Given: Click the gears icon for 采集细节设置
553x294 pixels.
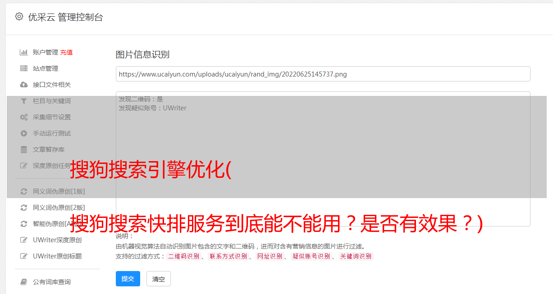Looking at the screenshot, I should tap(24, 117).
